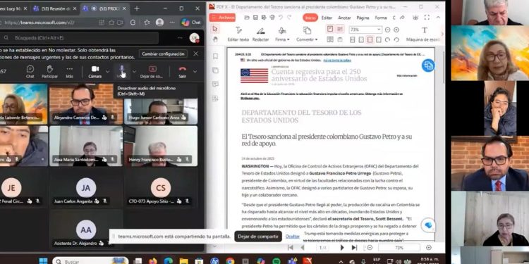Open comments panel in PDF X sidebar
529x264 pixels.
tap(215, 84)
